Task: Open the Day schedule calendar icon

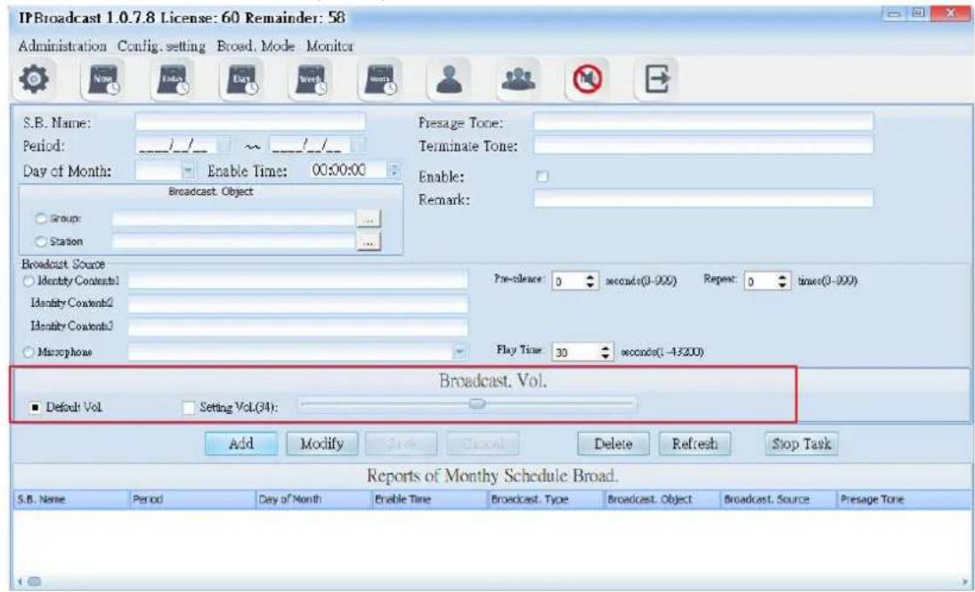Action: (242, 80)
